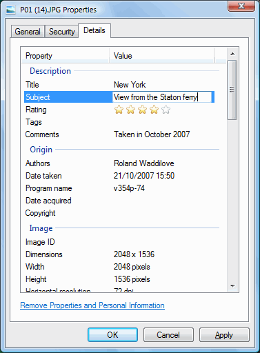Select the Title value New York
Image resolution: width=260 pixels, height=353 pixels.
(130, 85)
